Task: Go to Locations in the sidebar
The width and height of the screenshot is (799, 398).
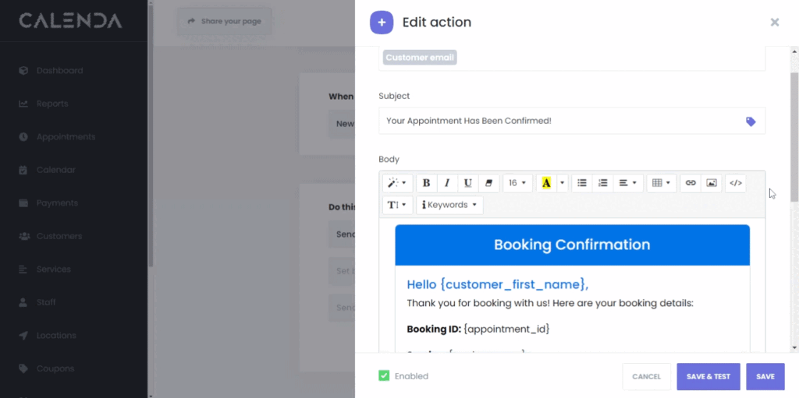Action: point(56,336)
